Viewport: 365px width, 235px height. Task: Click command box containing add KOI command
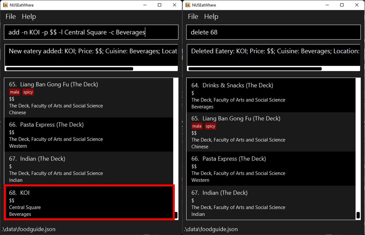(x=91, y=32)
